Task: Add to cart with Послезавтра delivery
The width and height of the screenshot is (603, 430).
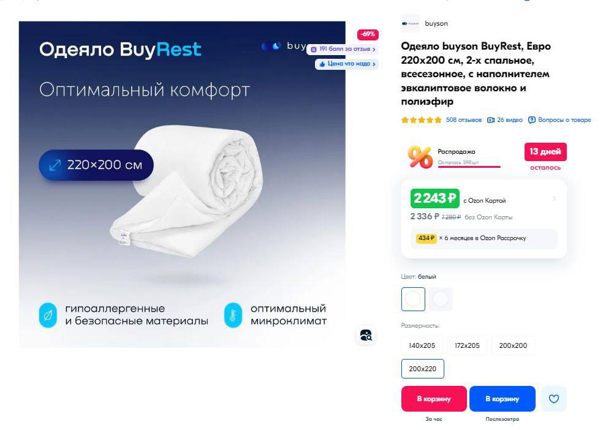Action: [502, 399]
